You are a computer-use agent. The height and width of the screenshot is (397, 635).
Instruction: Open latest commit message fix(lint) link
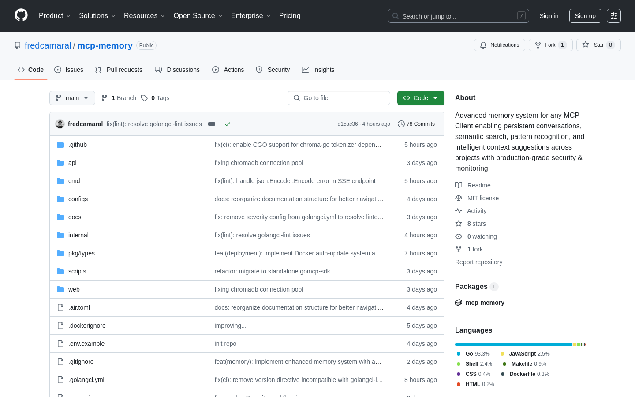point(154,124)
